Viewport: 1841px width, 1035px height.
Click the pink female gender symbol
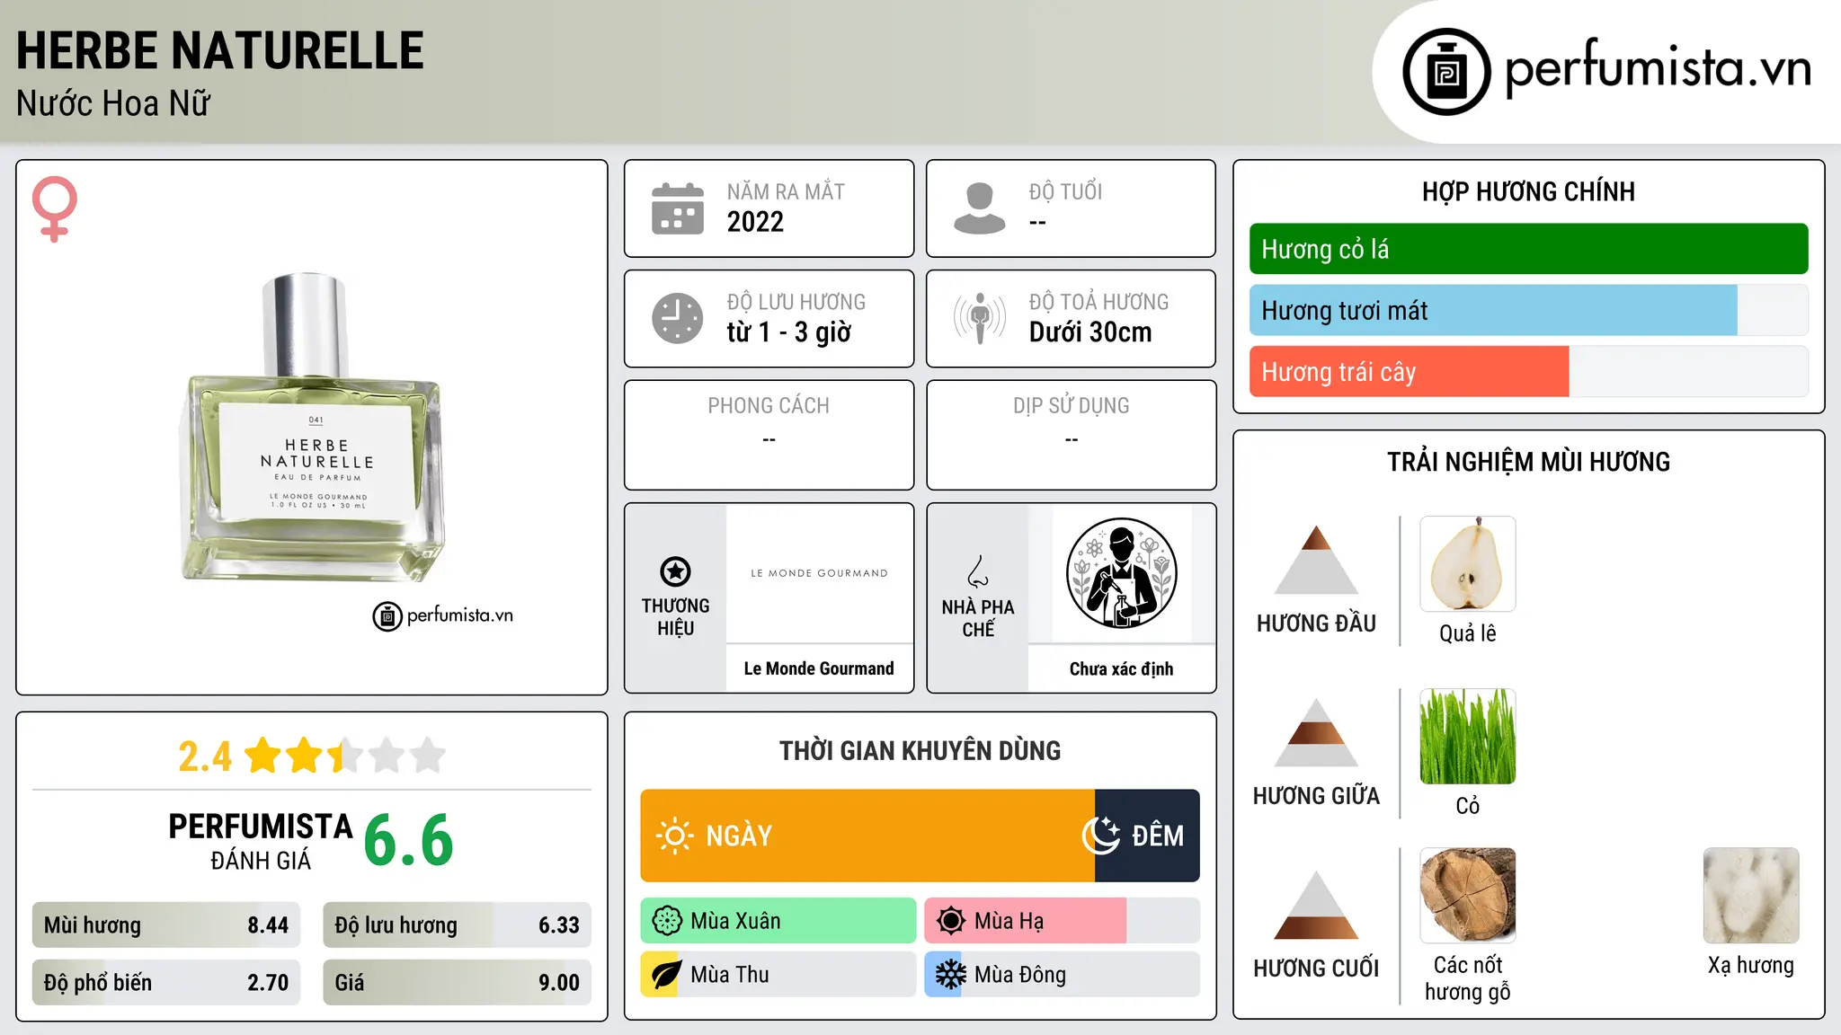click(x=54, y=208)
